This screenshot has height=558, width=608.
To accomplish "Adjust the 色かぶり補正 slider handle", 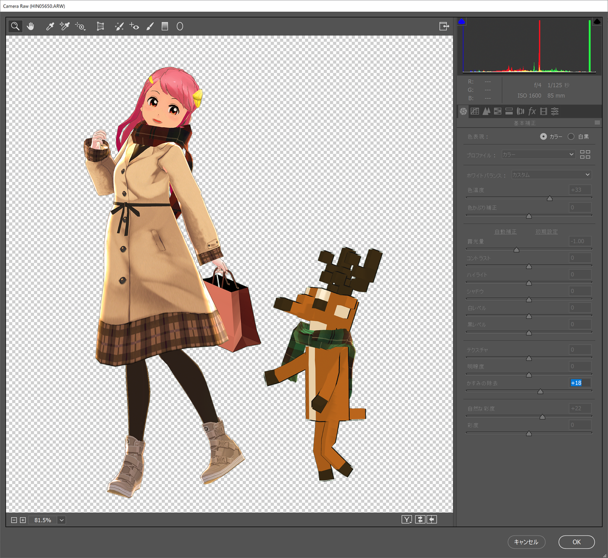I will click(x=529, y=216).
